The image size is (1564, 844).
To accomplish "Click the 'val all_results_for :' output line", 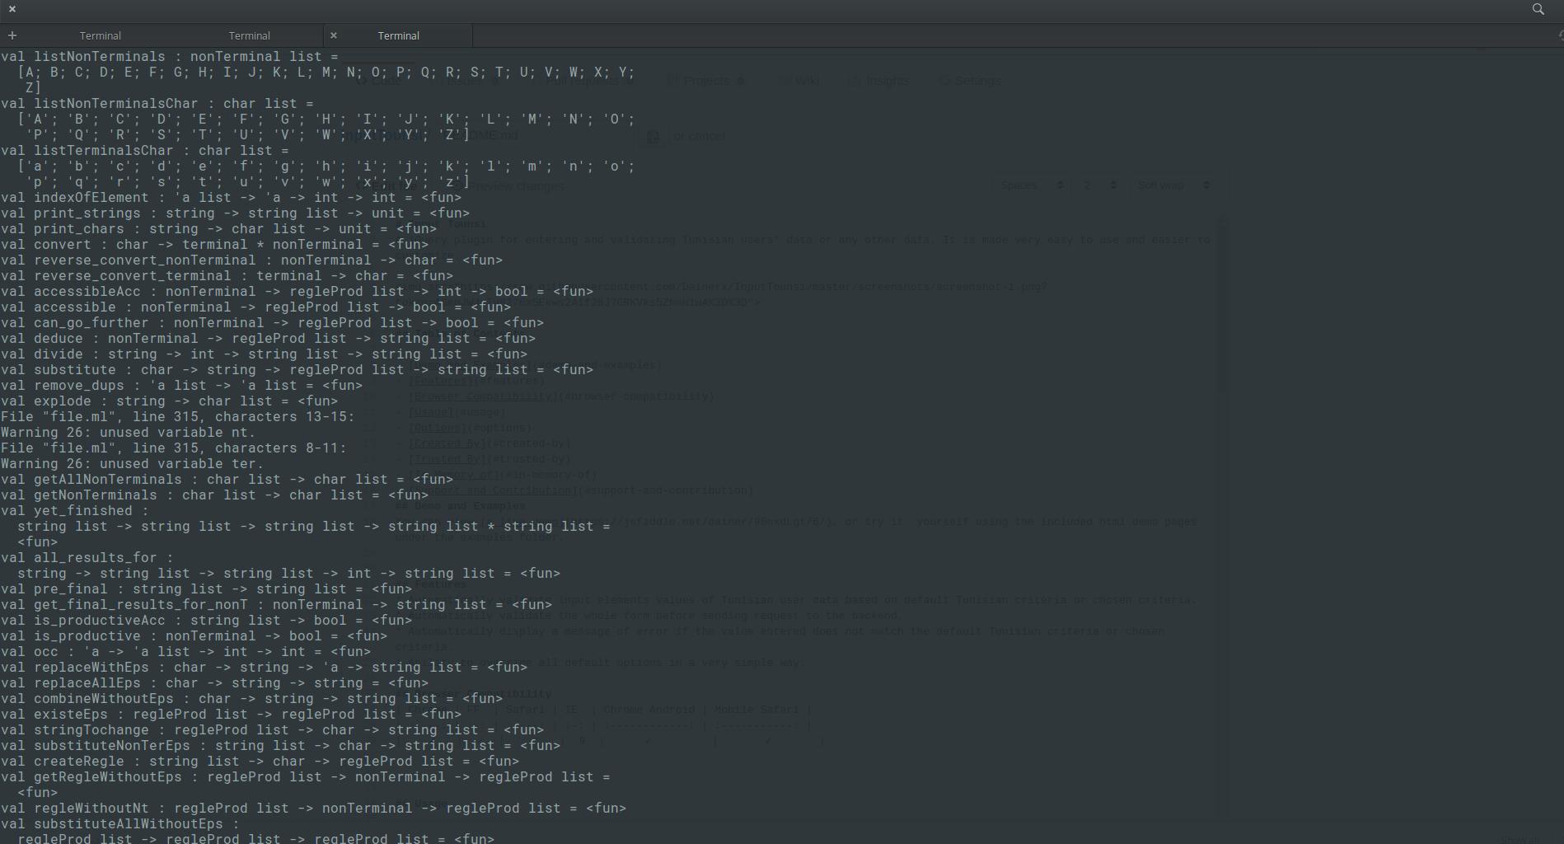I will 87,558.
